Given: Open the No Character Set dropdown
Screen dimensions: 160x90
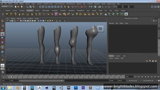Looking at the screenshot, I should point(148,80).
